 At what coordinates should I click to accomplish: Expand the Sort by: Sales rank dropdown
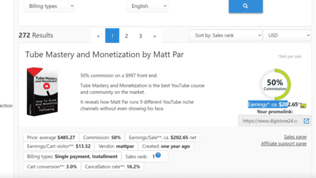[226, 35]
